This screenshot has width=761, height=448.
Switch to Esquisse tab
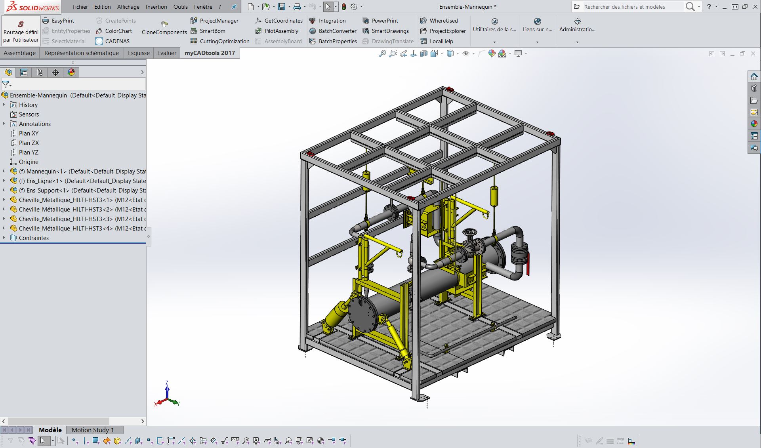pyautogui.click(x=139, y=53)
